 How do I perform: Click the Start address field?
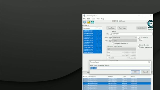click(123, 52)
